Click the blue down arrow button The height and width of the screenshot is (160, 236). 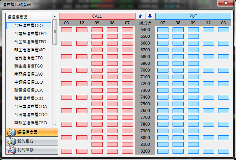pos(150,16)
